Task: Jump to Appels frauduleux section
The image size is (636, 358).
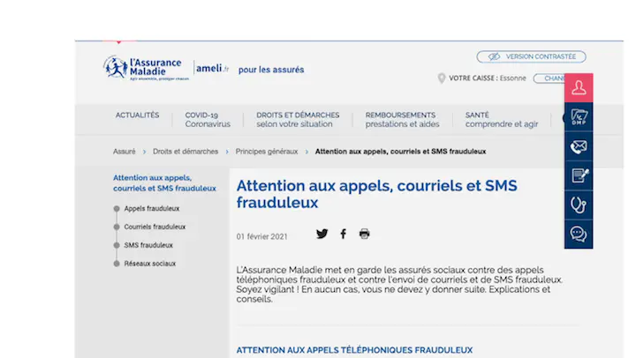Action: [x=151, y=209]
